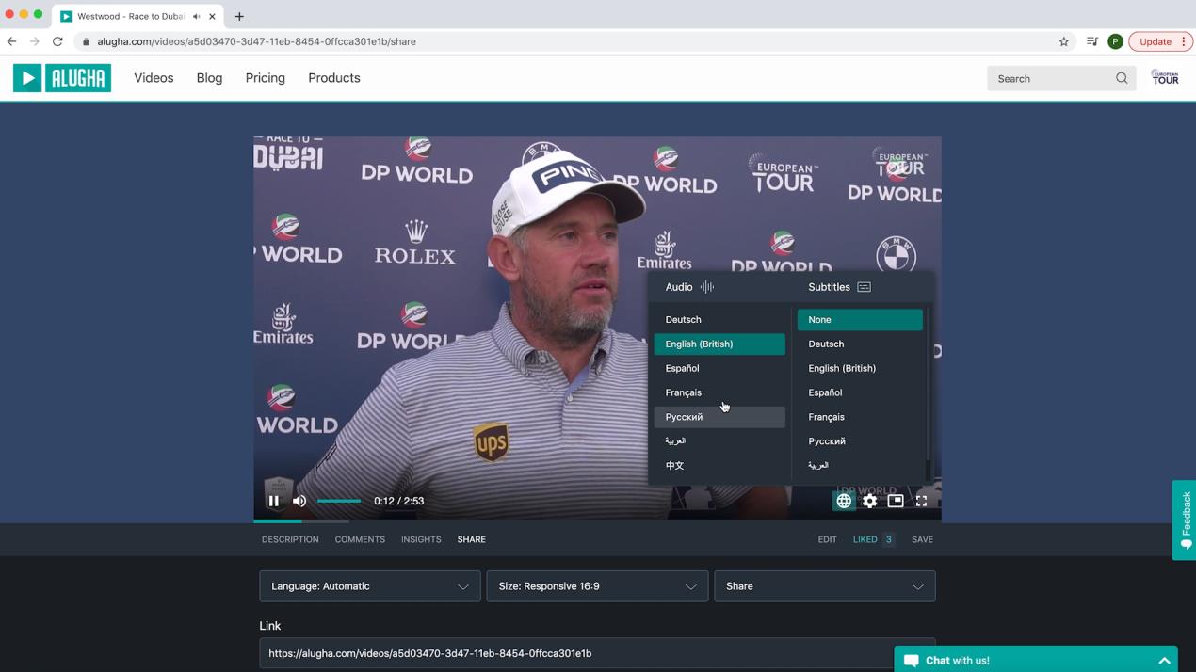1196x672 pixels.
Task: Set subtitles to None
Action: pyautogui.click(x=859, y=320)
